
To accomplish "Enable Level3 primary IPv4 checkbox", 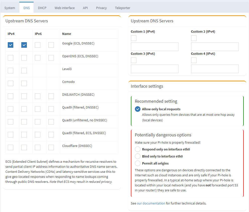I will (11, 71).
